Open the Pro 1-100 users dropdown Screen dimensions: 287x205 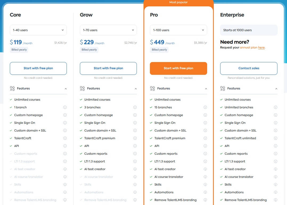tap(178, 30)
